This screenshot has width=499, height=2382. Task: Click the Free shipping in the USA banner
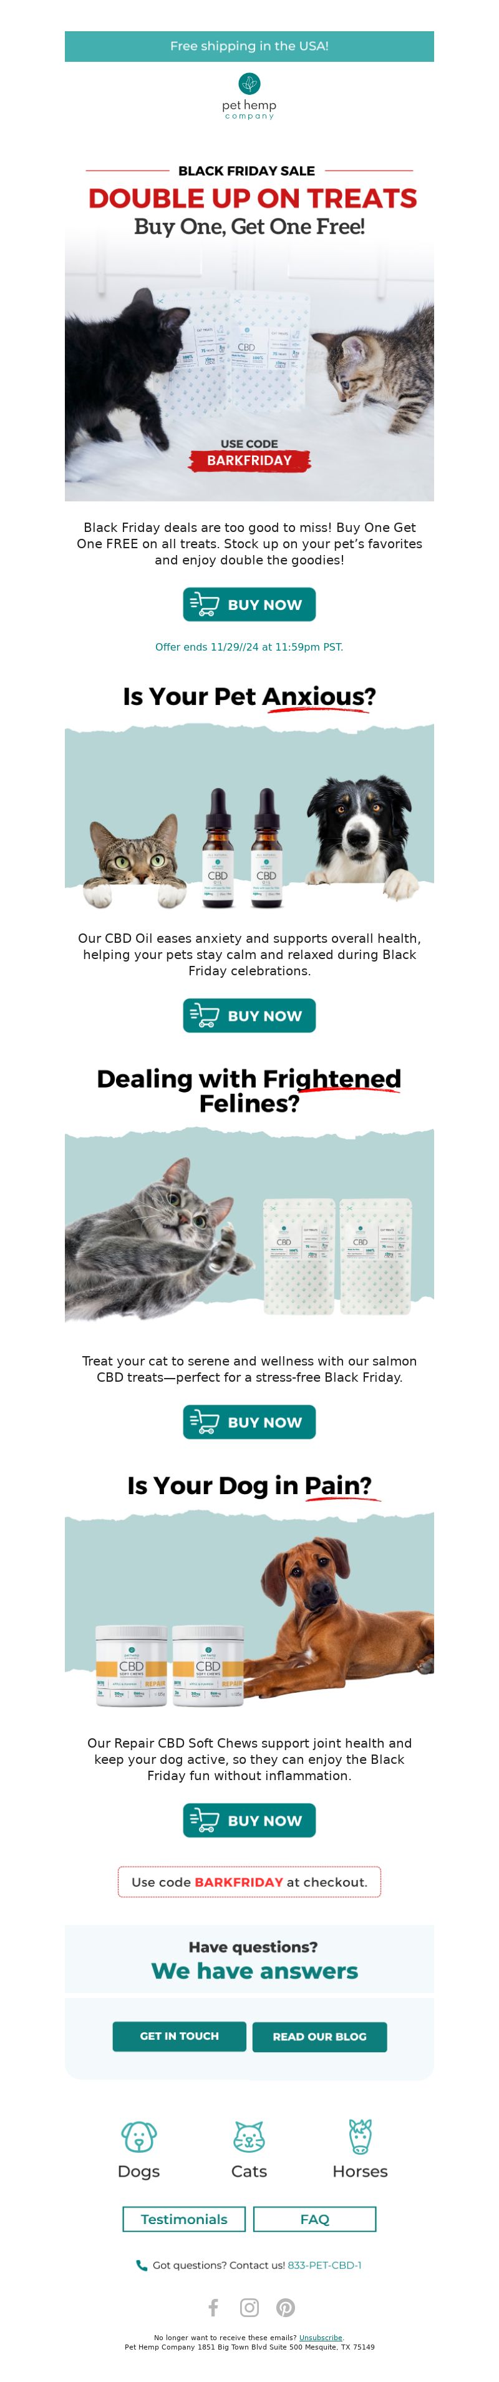tap(249, 46)
